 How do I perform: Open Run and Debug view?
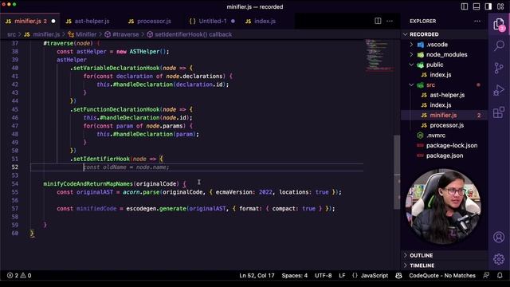(x=499, y=90)
